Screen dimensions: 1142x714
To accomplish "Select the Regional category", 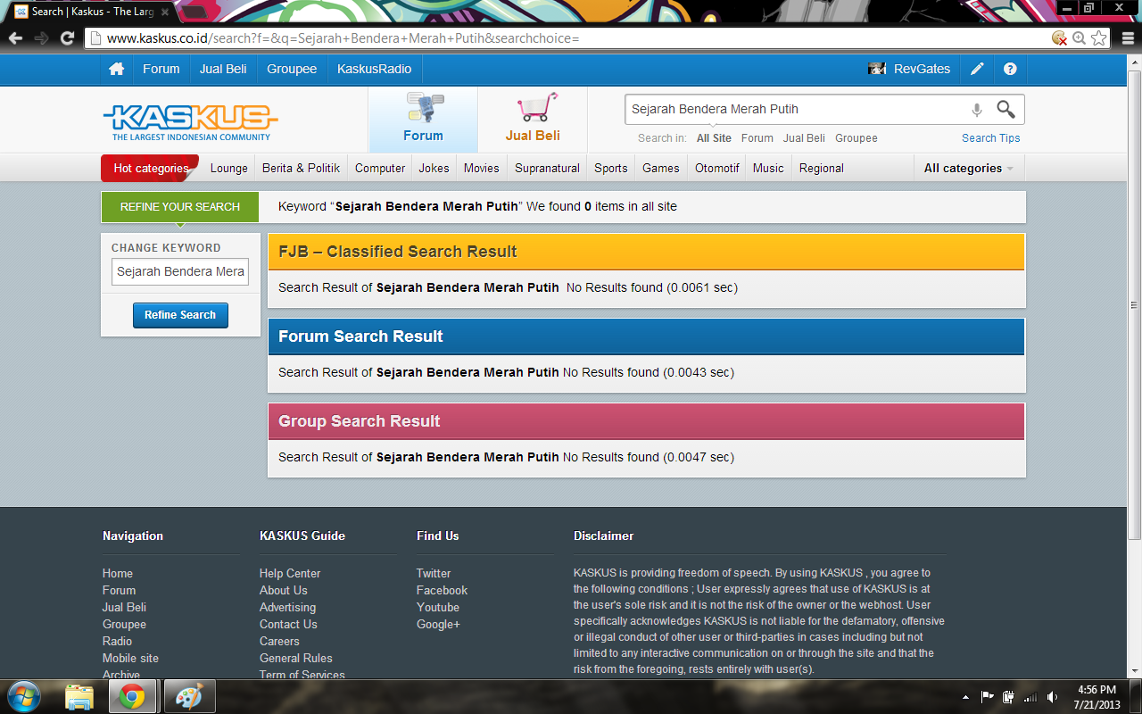I will tap(822, 168).
